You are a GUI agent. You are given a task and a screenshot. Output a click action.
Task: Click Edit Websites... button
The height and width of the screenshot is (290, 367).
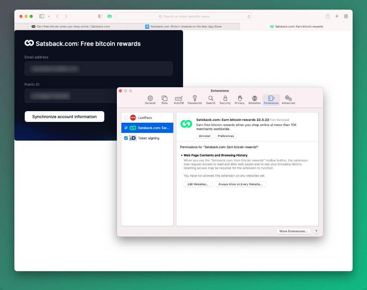coord(198,184)
